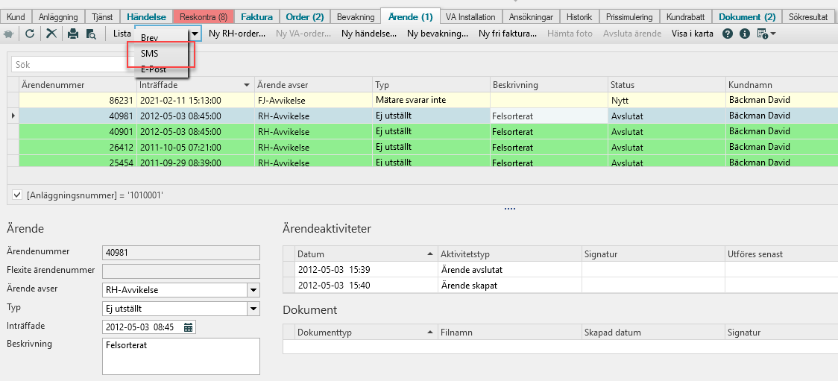Click the Flexite ärendenummer field
Image resolution: width=838 pixels, height=381 pixels.
tap(180, 271)
